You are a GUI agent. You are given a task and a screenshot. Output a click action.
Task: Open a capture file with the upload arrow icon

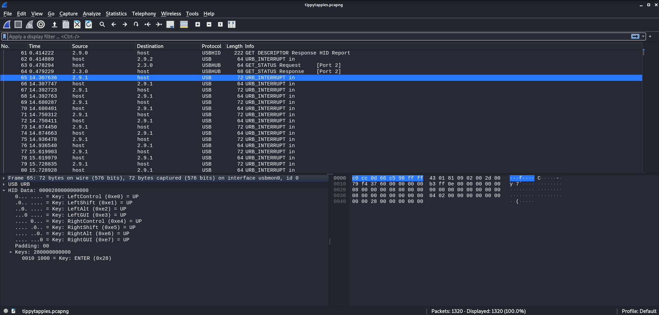54,24
